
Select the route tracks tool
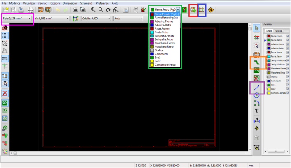(x=257, y=62)
